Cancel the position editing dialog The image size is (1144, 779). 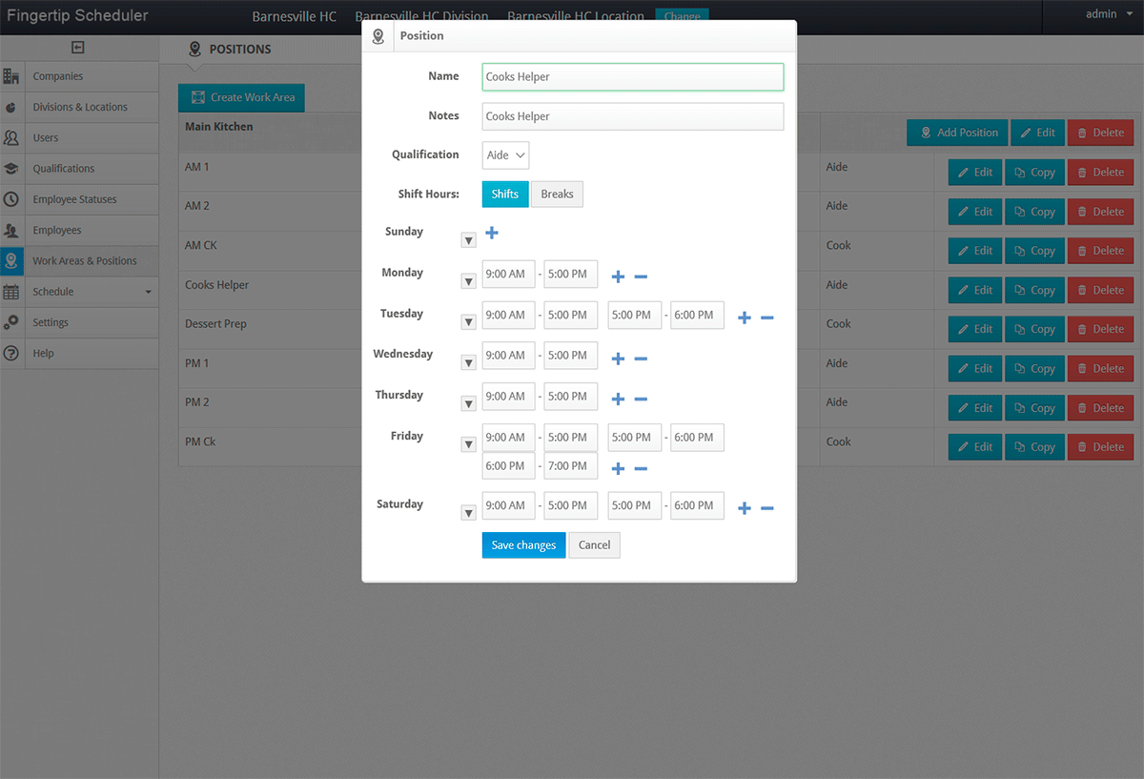coord(594,544)
